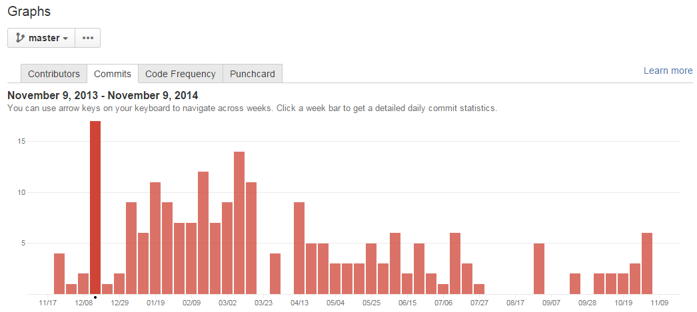The height and width of the screenshot is (312, 697).
Task: Click the git branch icon beside master
Action: (x=20, y=38)
